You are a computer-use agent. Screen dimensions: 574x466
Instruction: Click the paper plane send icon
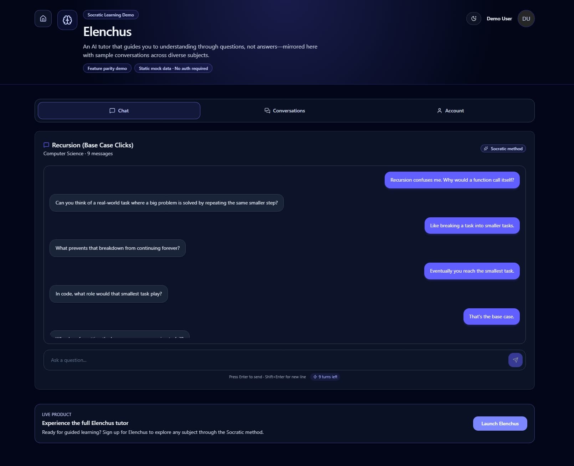pyautogui.click(x=515, y=360)
